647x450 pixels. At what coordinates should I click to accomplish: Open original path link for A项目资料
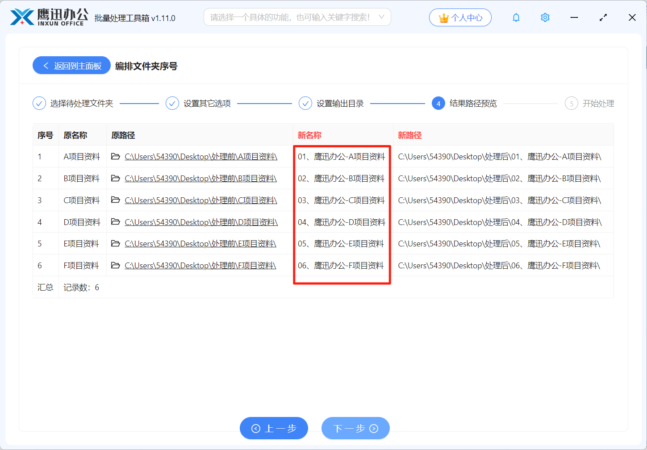201,157
